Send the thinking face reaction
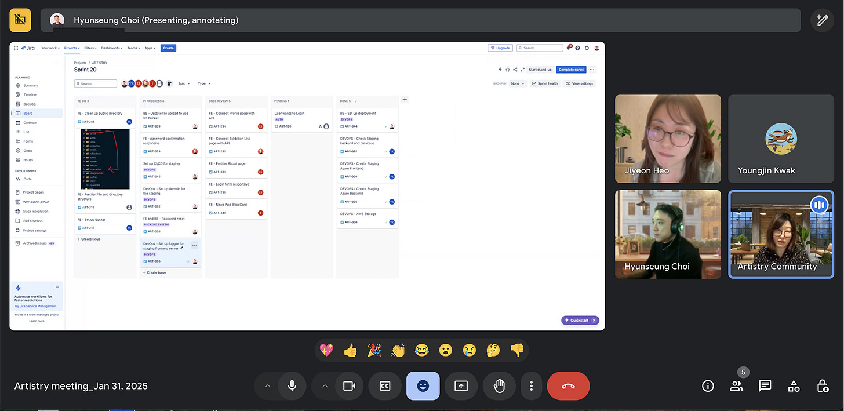 [493, 350]
